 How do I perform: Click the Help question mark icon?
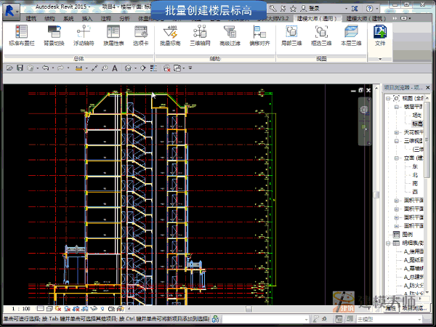[x=369, y=9]
